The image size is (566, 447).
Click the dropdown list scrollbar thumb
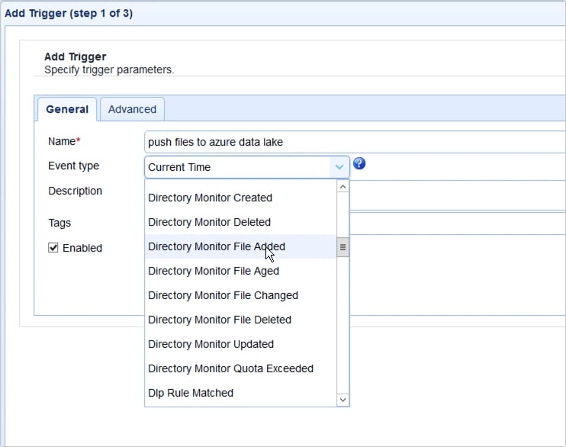(x=342, y=247)
